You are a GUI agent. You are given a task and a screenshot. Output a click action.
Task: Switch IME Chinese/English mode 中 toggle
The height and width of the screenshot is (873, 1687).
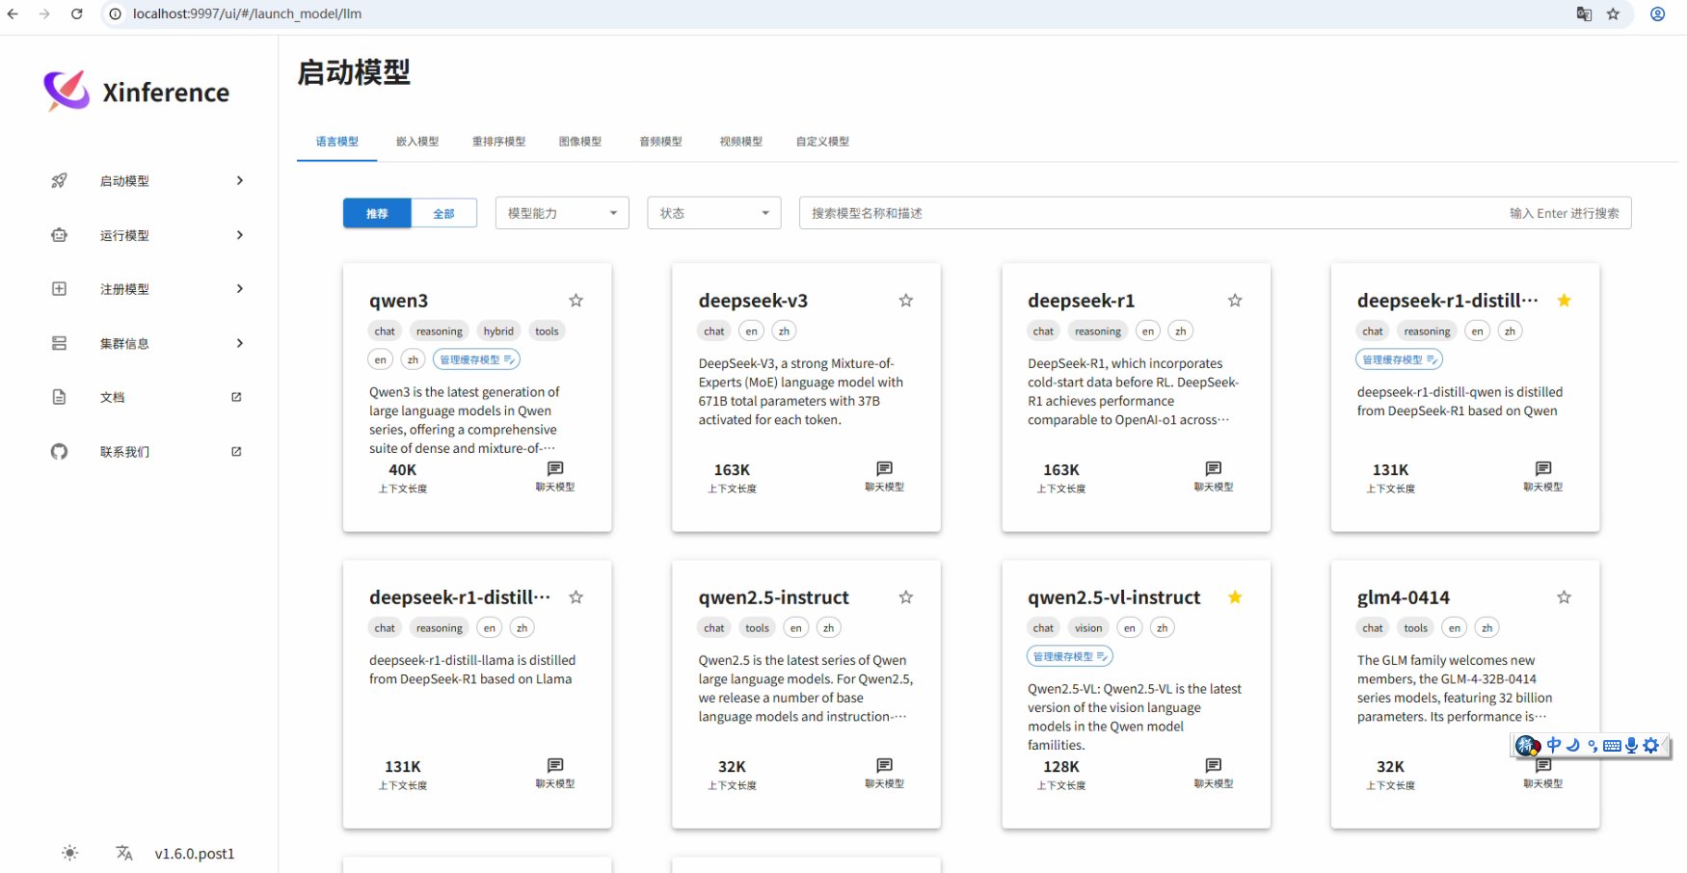(x=1554, y=745)
